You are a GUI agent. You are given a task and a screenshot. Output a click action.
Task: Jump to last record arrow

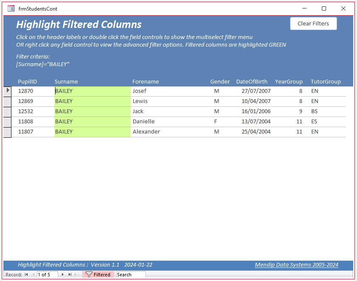70,274
